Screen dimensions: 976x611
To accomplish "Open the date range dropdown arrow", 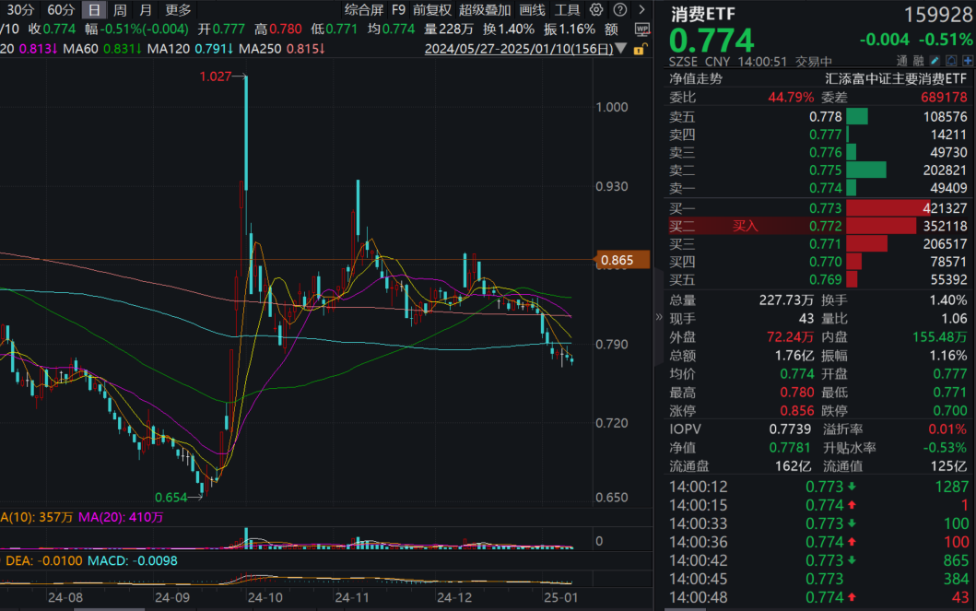I will click(619, 49).
